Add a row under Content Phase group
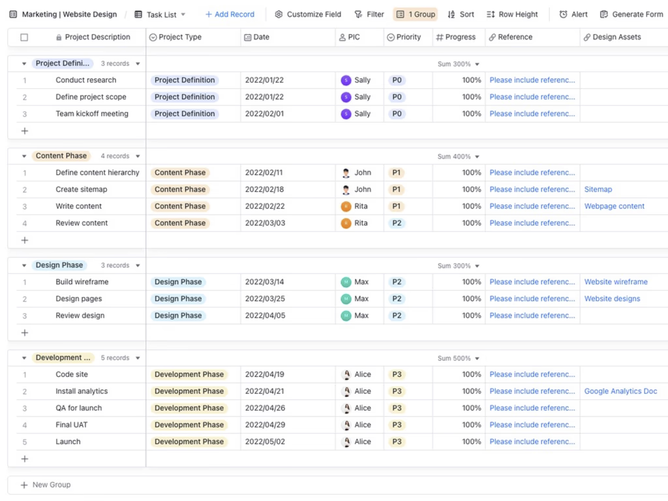The height and width of the screenshot is (501, 668). click(25, 240)
